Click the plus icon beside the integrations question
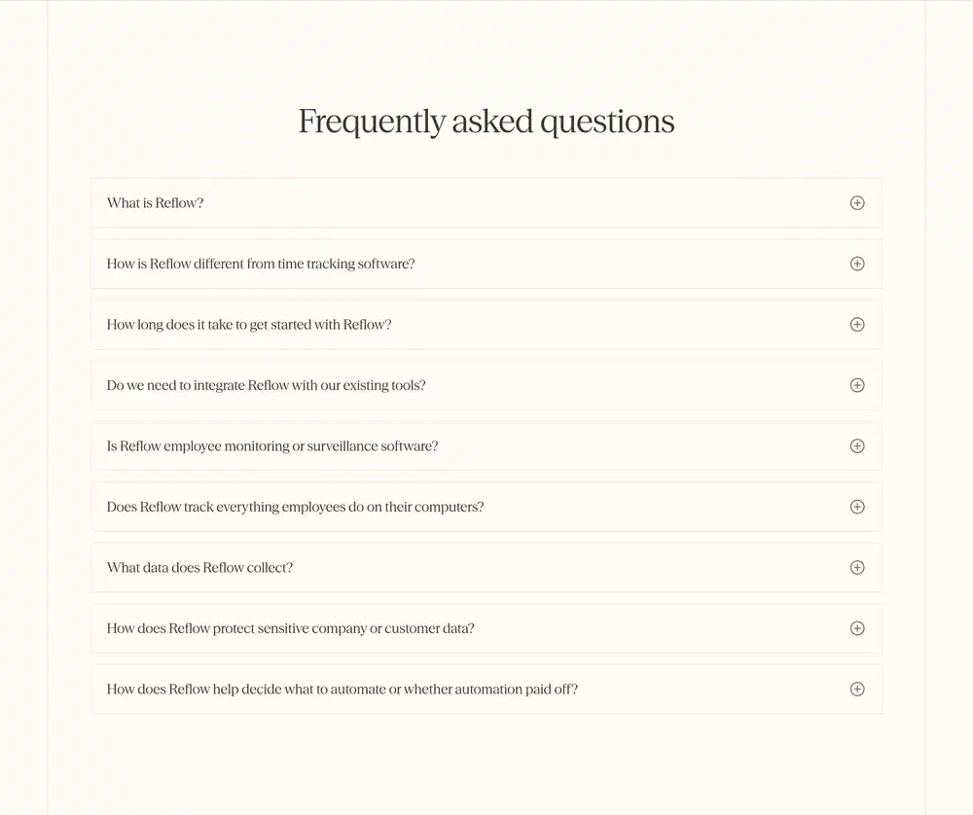 click(x=857, y=385)
